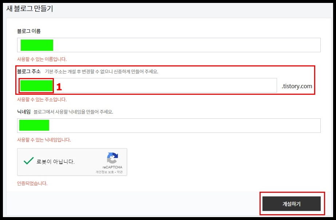Click the 블로그 주소 input field
Viewport: 336px width, 220px height.
pos(147,85)
